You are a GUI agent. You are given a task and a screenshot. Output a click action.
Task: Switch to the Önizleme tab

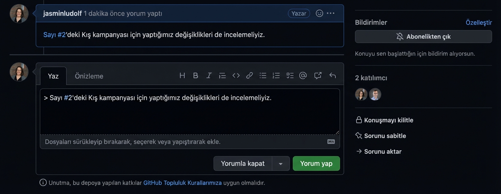tap(89, 76)
